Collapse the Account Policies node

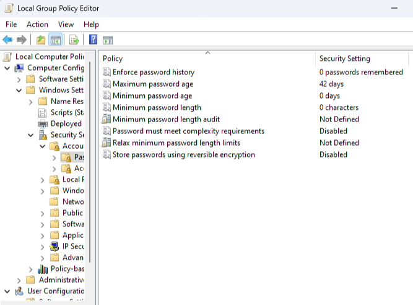(42, 146)
